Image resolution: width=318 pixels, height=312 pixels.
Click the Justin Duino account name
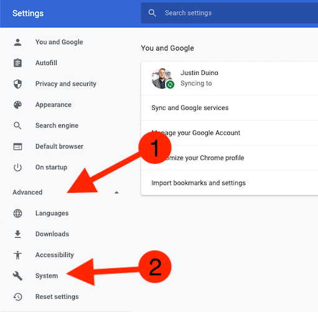click(x=199, y=73)
